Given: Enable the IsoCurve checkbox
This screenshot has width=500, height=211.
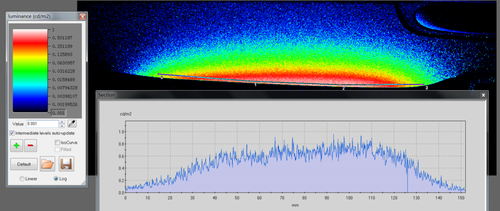Looking at the screenshot, I should 58,142.
